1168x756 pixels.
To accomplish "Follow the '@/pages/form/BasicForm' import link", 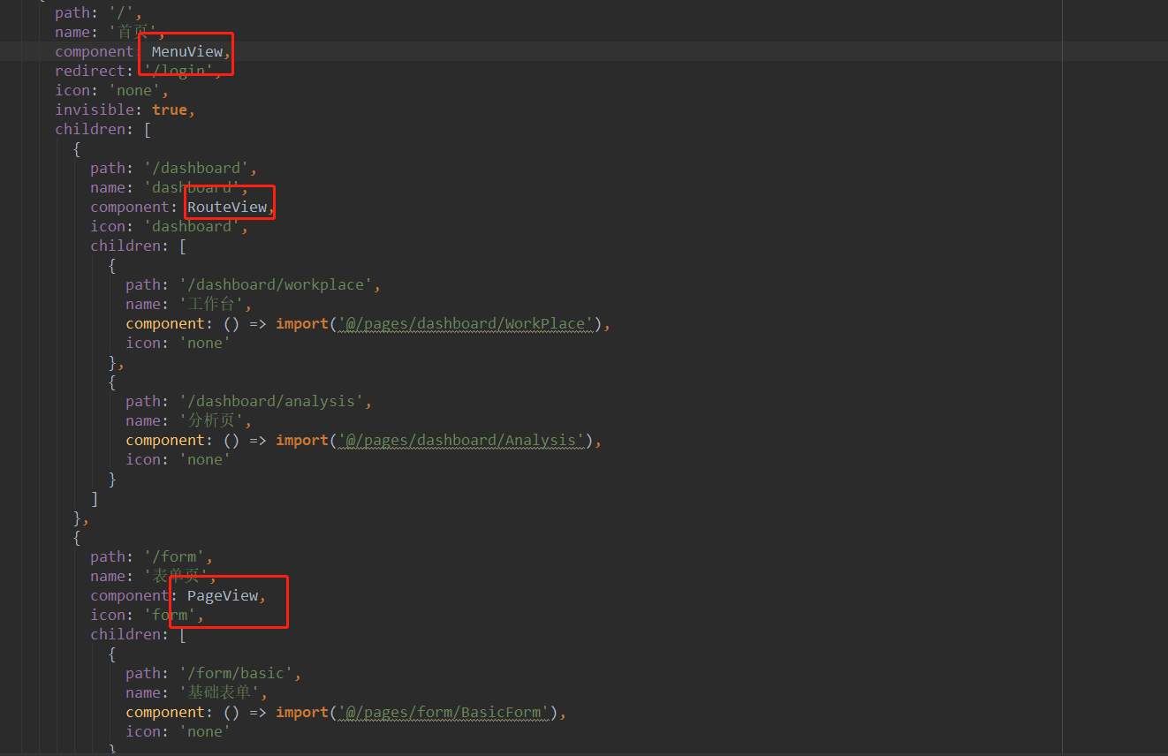I will (x=444, y=712).
